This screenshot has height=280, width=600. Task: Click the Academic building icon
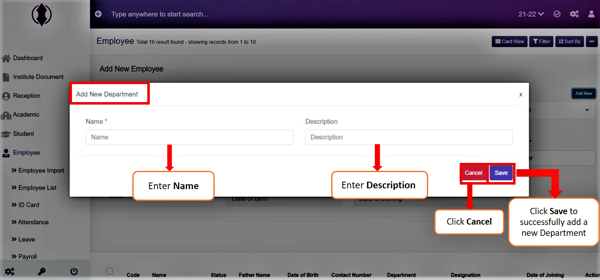tap(6, 115)
